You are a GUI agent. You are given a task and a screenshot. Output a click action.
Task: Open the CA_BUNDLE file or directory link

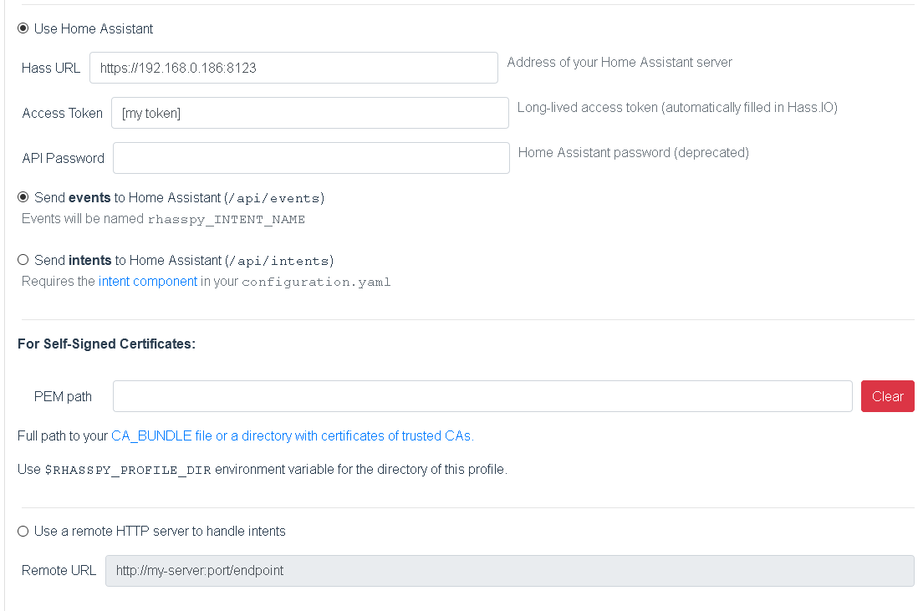point(292,435)
